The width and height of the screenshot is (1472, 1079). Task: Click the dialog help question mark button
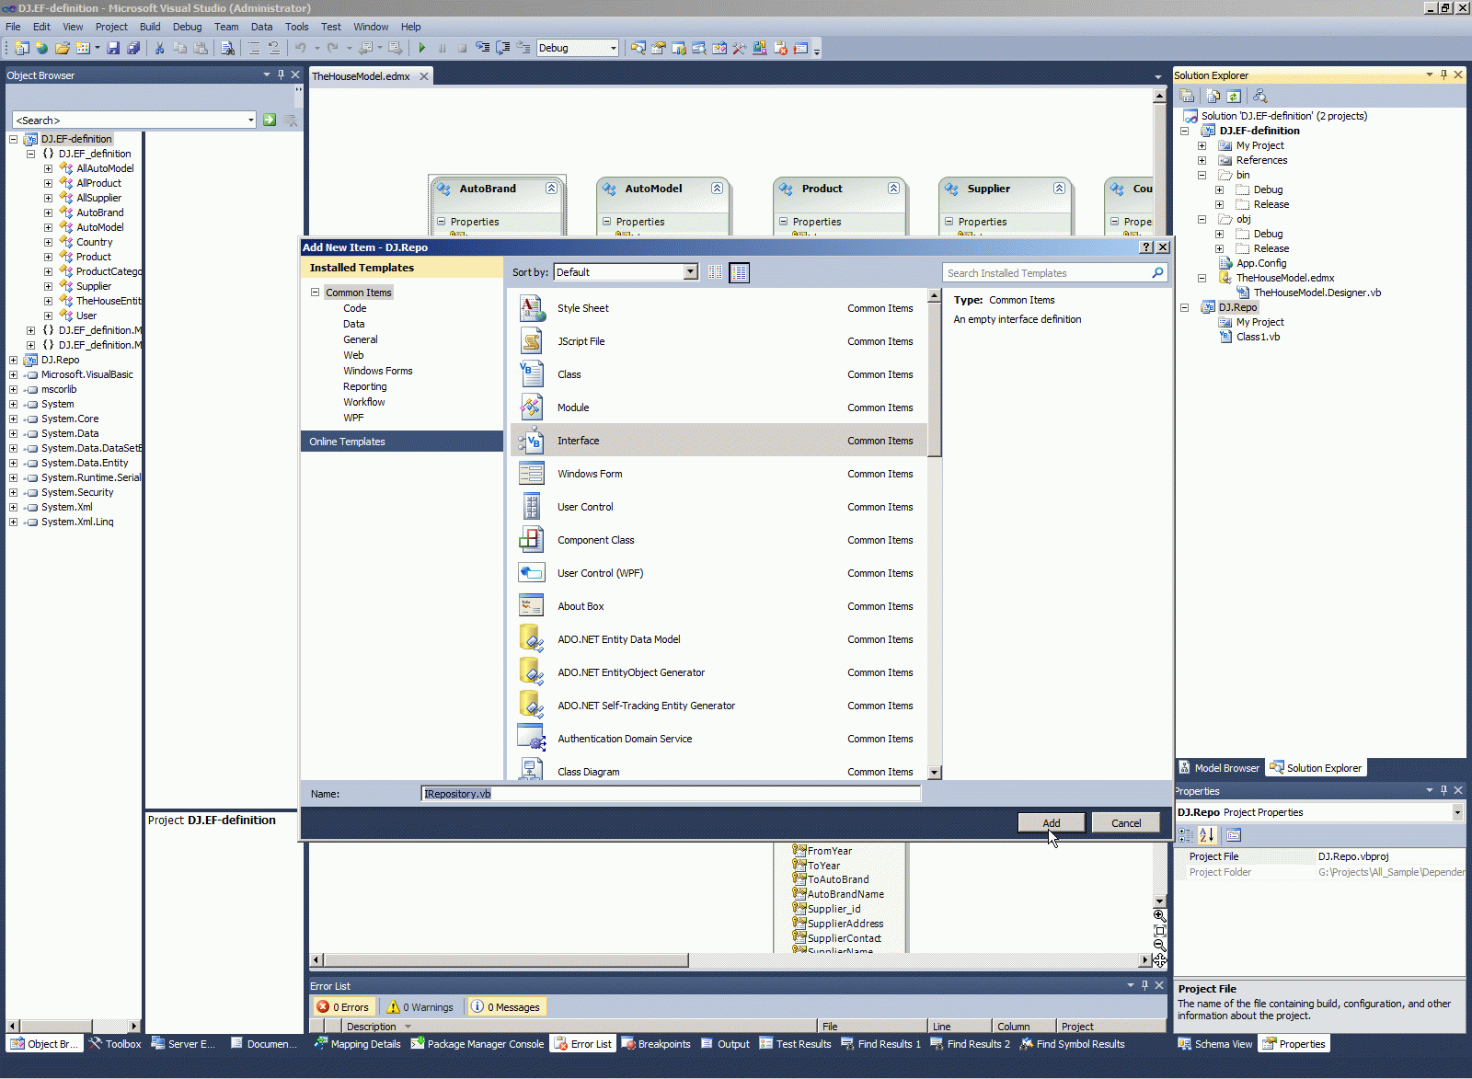(1146, 247)
